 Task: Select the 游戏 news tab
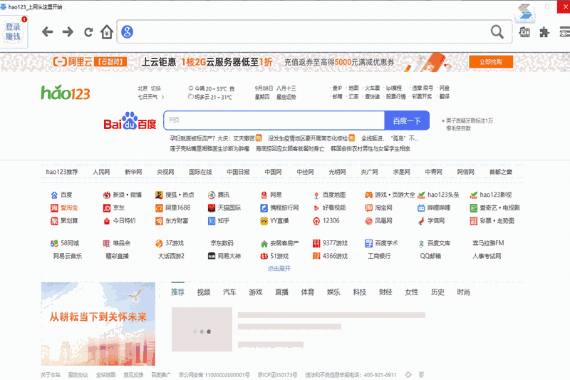pos(256,292)
